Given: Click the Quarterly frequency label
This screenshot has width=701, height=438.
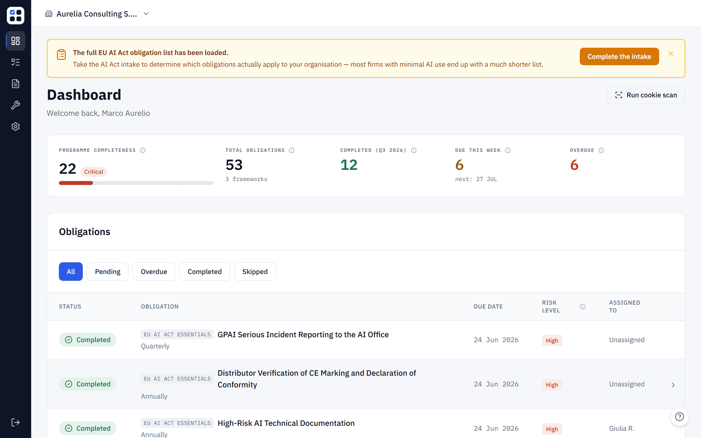Looking at the screenshot, I should tap(155, 346).
